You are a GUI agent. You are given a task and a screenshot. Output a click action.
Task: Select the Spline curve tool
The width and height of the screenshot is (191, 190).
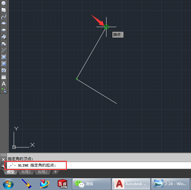4,17
